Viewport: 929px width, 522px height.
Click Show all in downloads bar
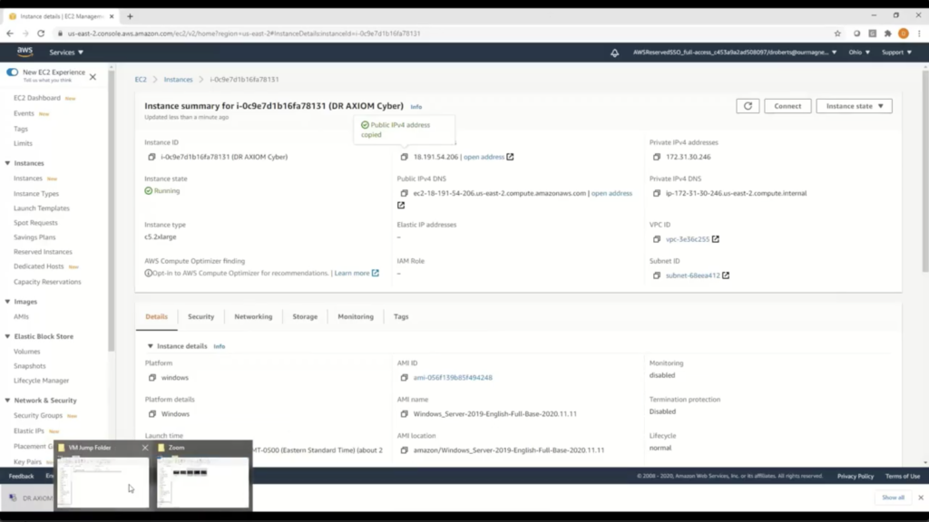893,498
